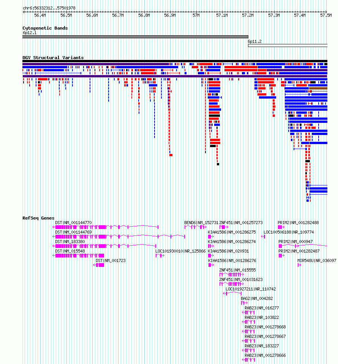The height and width of the screenshot is (364, 338).
Task: Open the ZNF451|NM_001257273 gene label
Action: tap(241, 223)
